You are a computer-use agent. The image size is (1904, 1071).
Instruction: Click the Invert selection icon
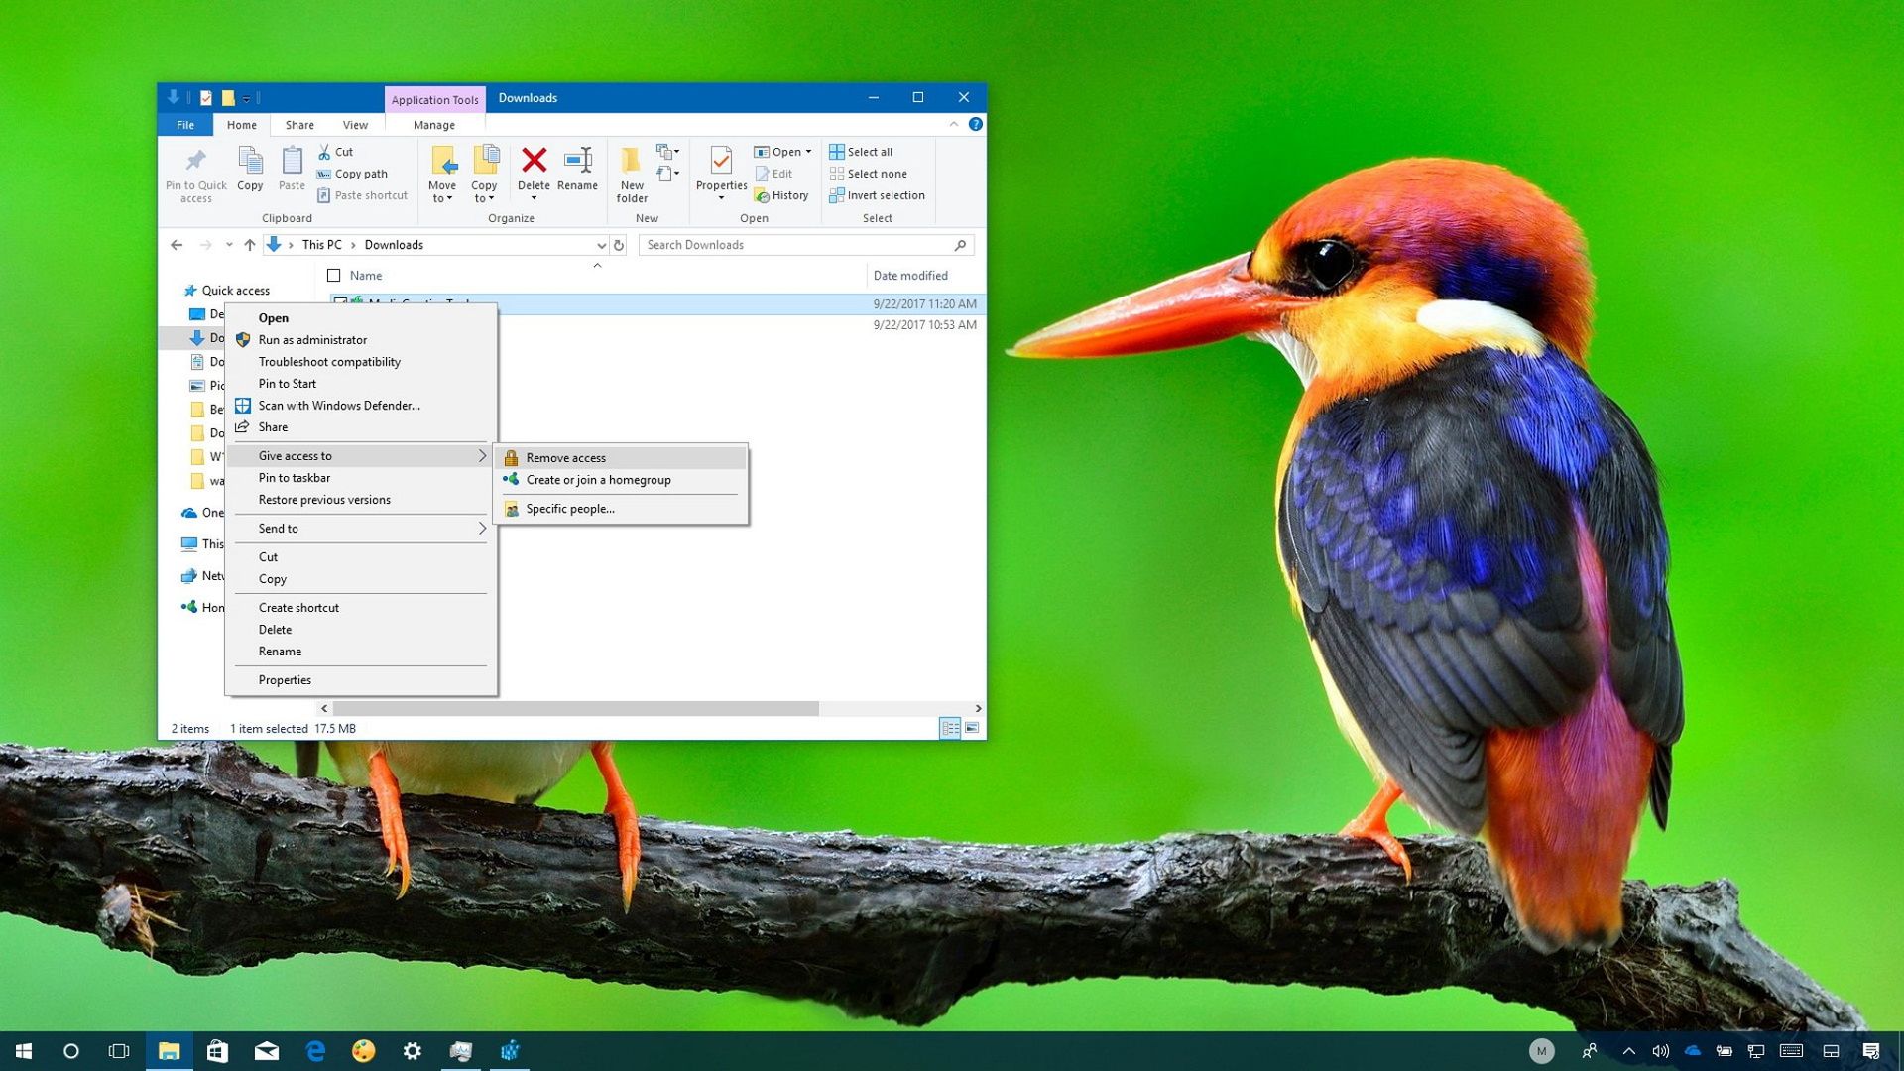pyautogui.click(x=836, y=195)
